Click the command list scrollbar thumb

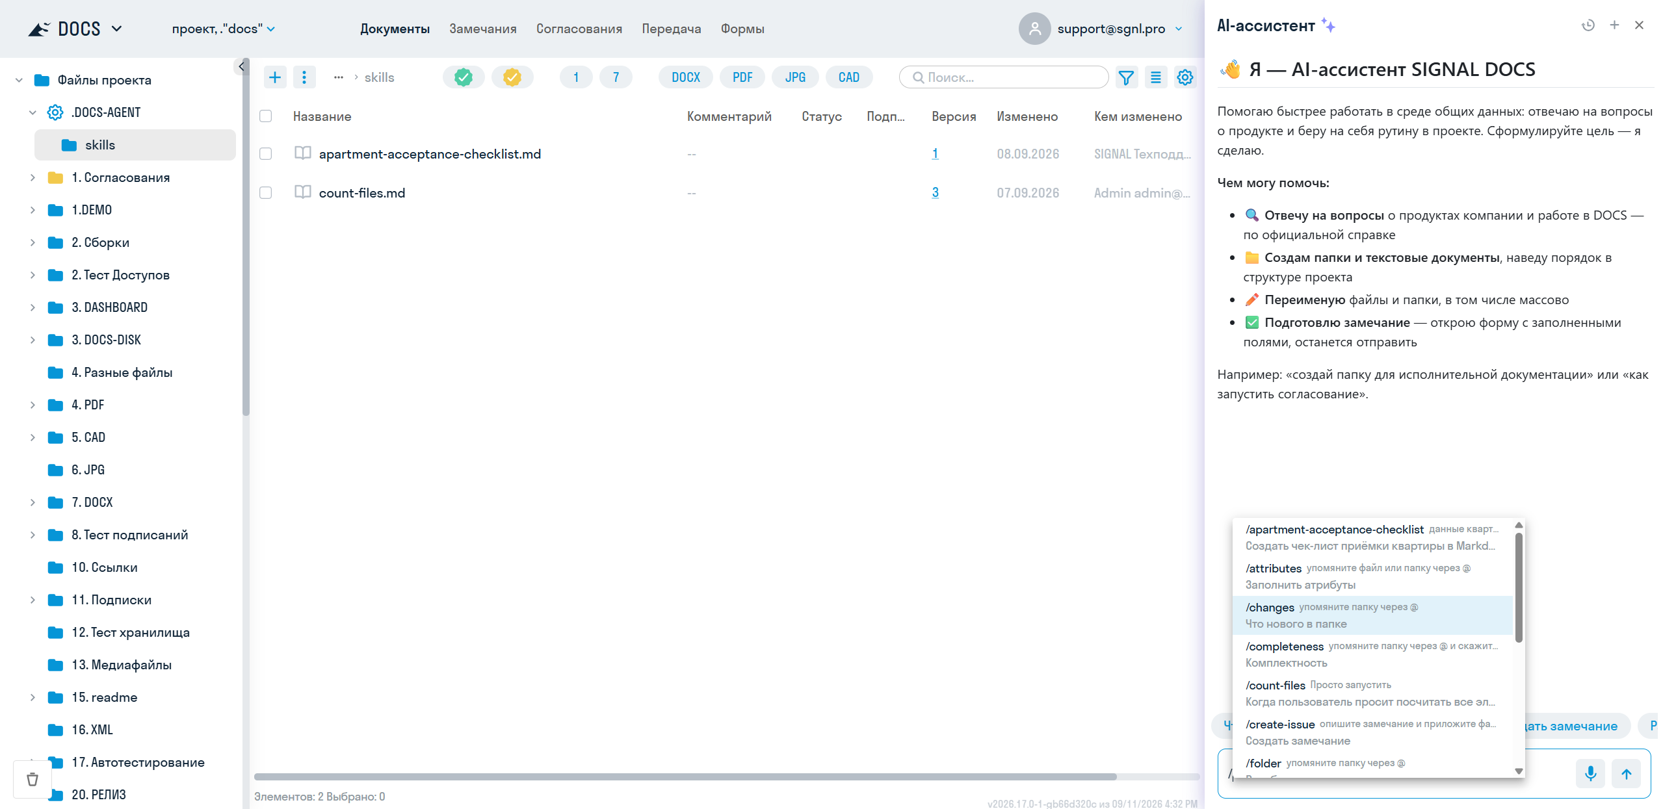click(1518, 587)
